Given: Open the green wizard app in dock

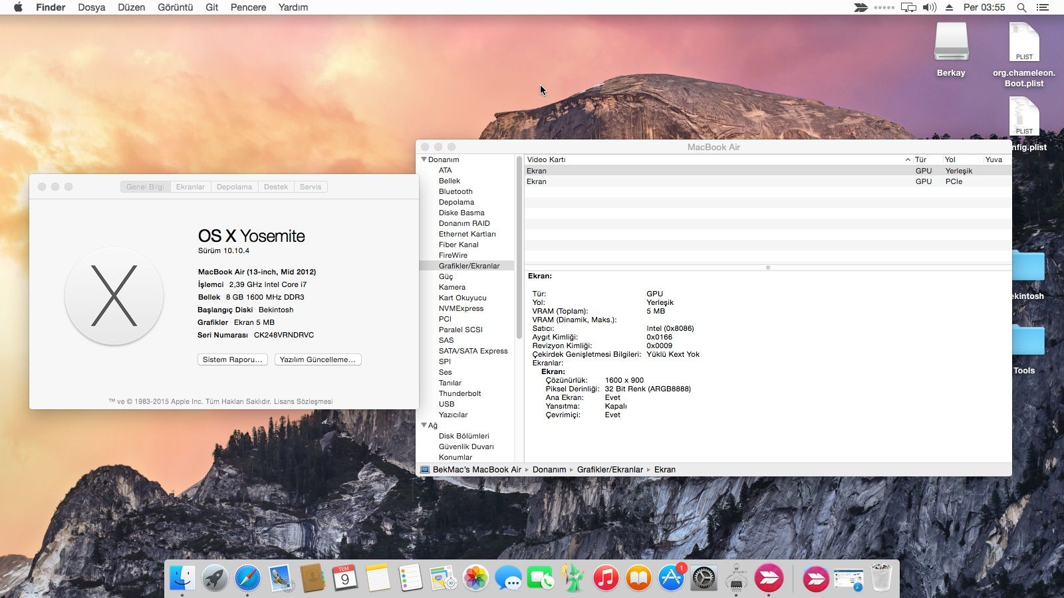Looking at the screenshot, I should [573, 578].
